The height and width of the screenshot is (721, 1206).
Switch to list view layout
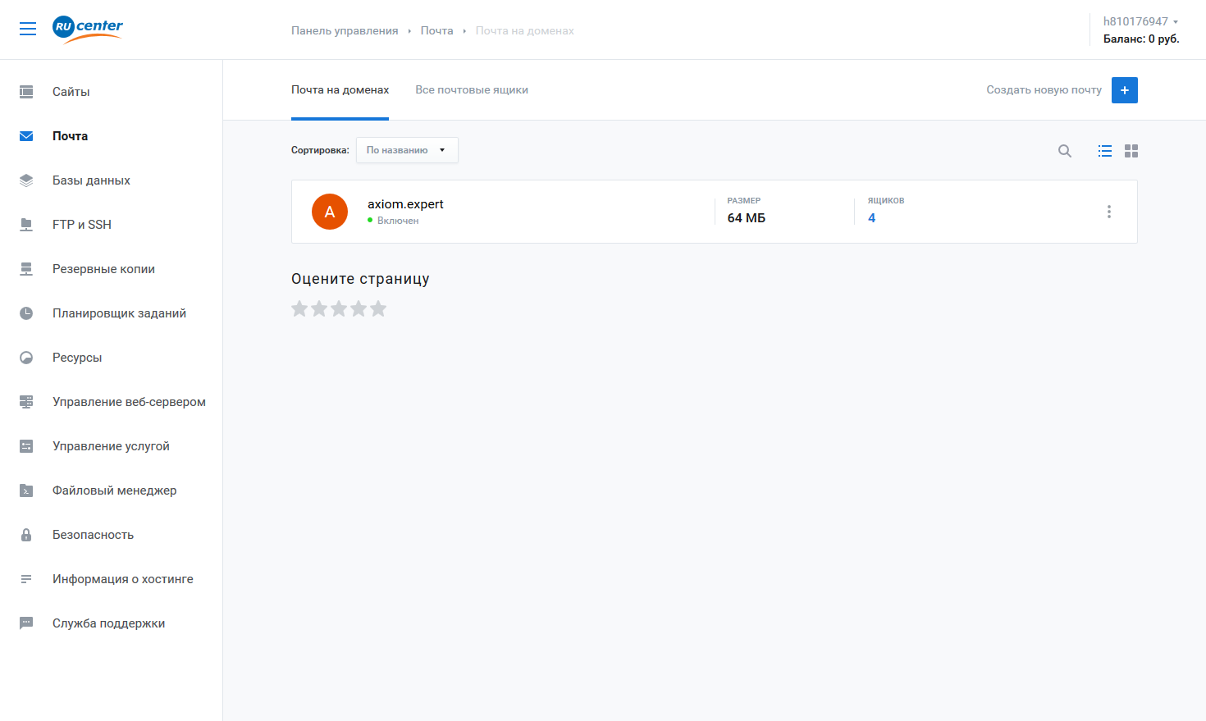pos(1105,151)
